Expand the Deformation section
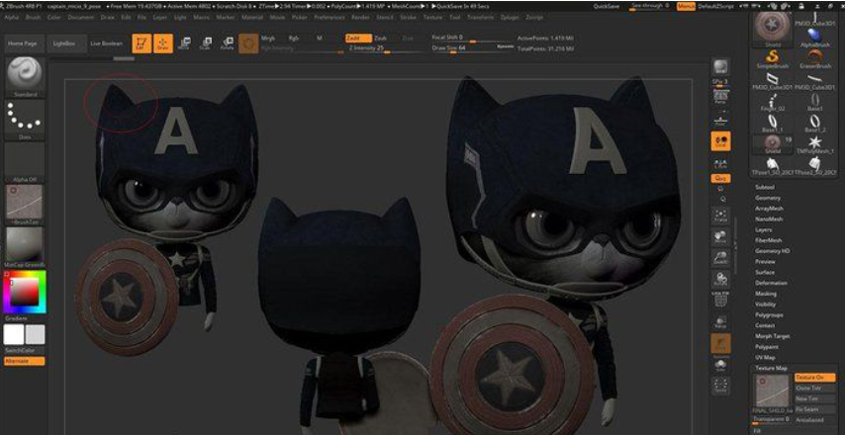Viewport: 845px width, 435px height. pos(771,283)
